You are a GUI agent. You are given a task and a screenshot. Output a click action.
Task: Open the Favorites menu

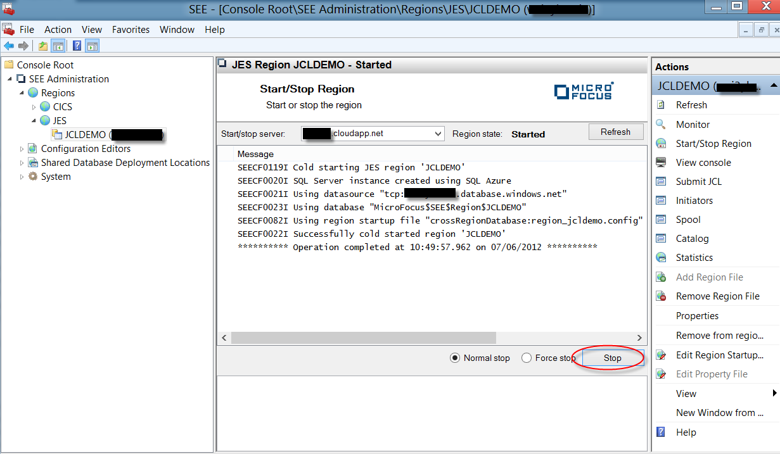131,30
